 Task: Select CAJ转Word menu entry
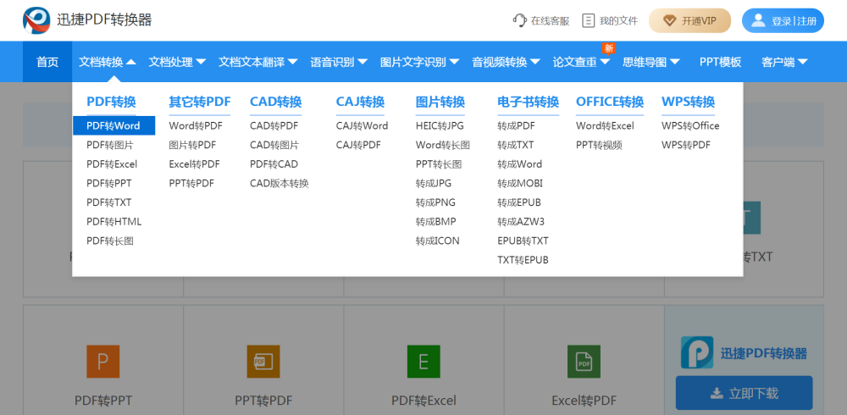point(362,126)
